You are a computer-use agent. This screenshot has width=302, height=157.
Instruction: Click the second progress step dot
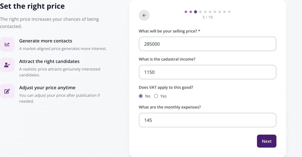click(x=191, y=12)
